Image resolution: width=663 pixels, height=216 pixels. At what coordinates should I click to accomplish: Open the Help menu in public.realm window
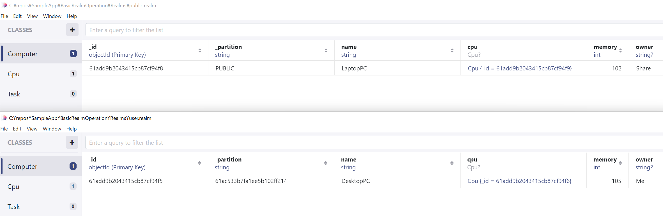click(72, 16)
